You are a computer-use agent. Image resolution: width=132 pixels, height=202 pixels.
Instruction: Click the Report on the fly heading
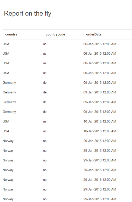(28, 14)
